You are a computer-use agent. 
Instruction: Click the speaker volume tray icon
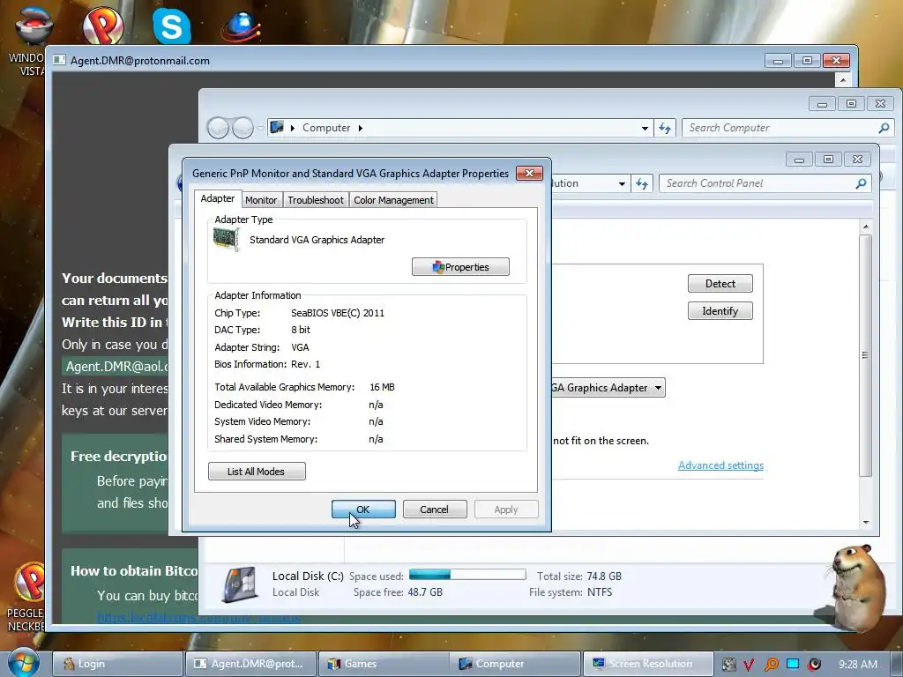(x=814, y=665)
